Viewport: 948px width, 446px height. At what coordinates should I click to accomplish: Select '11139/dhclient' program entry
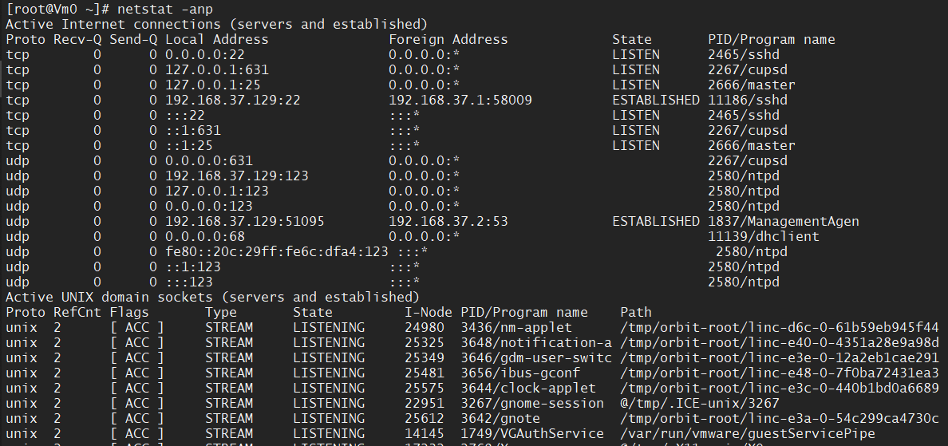[x=764, y=236]
